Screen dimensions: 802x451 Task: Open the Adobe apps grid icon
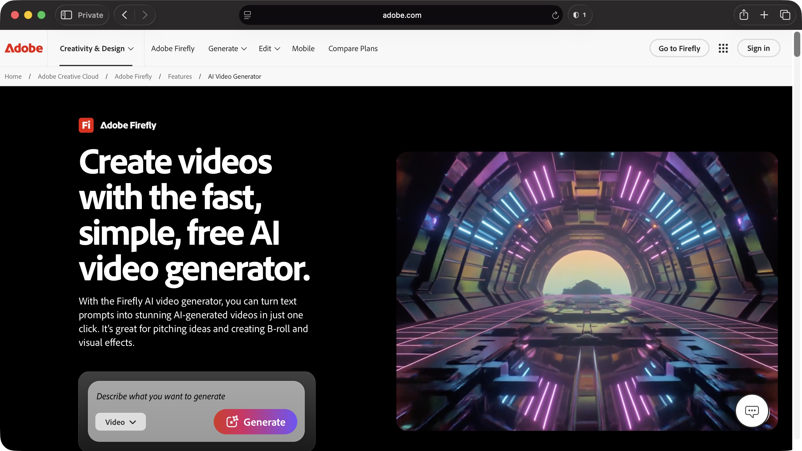(x=723, y=48)
